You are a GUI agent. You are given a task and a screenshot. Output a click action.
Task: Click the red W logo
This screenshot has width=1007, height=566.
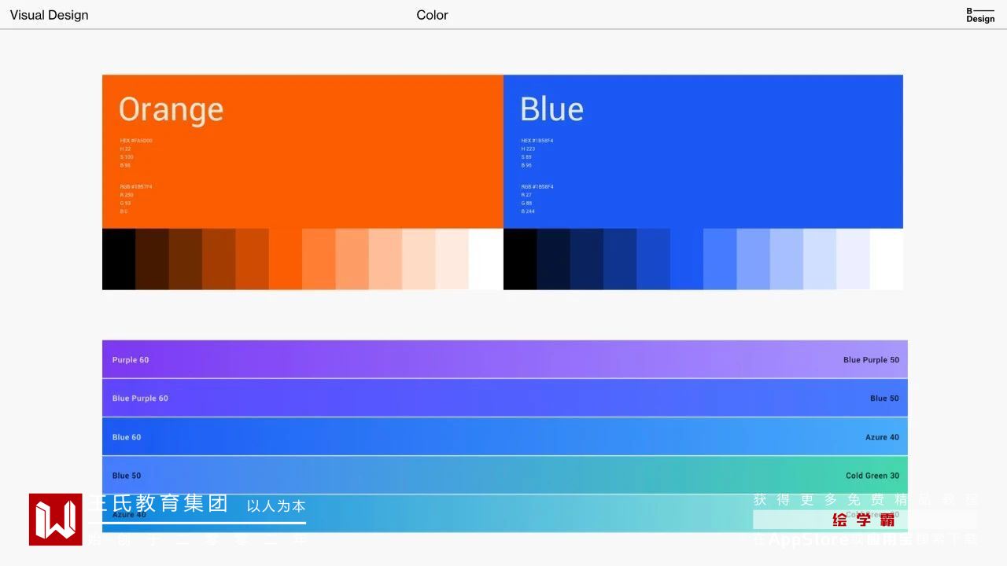coord(56,520)
